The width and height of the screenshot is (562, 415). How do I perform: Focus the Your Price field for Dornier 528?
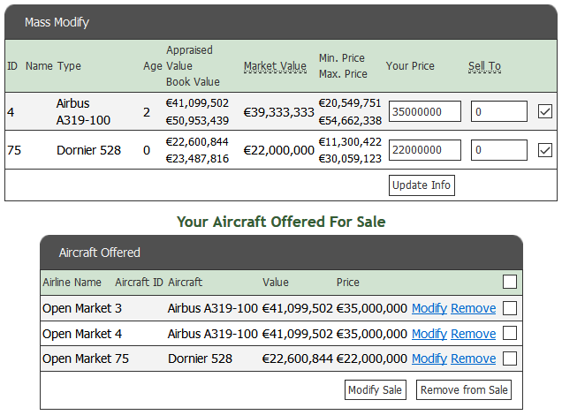tap(425, 150)
